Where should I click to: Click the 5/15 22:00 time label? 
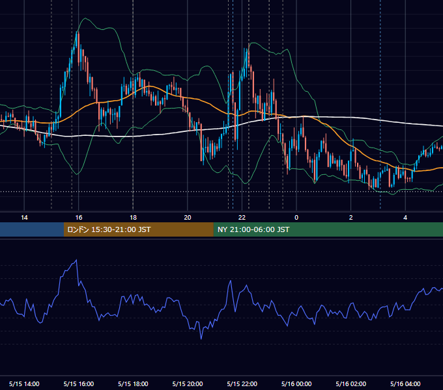(x=242, y=383)
